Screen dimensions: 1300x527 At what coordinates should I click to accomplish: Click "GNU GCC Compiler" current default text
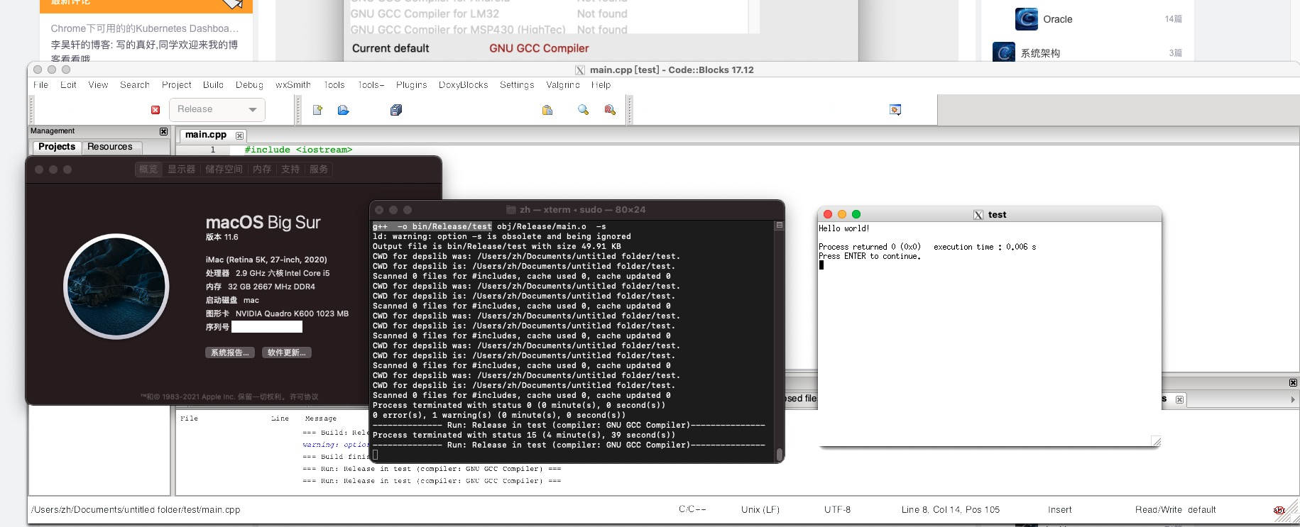[539, 48]
